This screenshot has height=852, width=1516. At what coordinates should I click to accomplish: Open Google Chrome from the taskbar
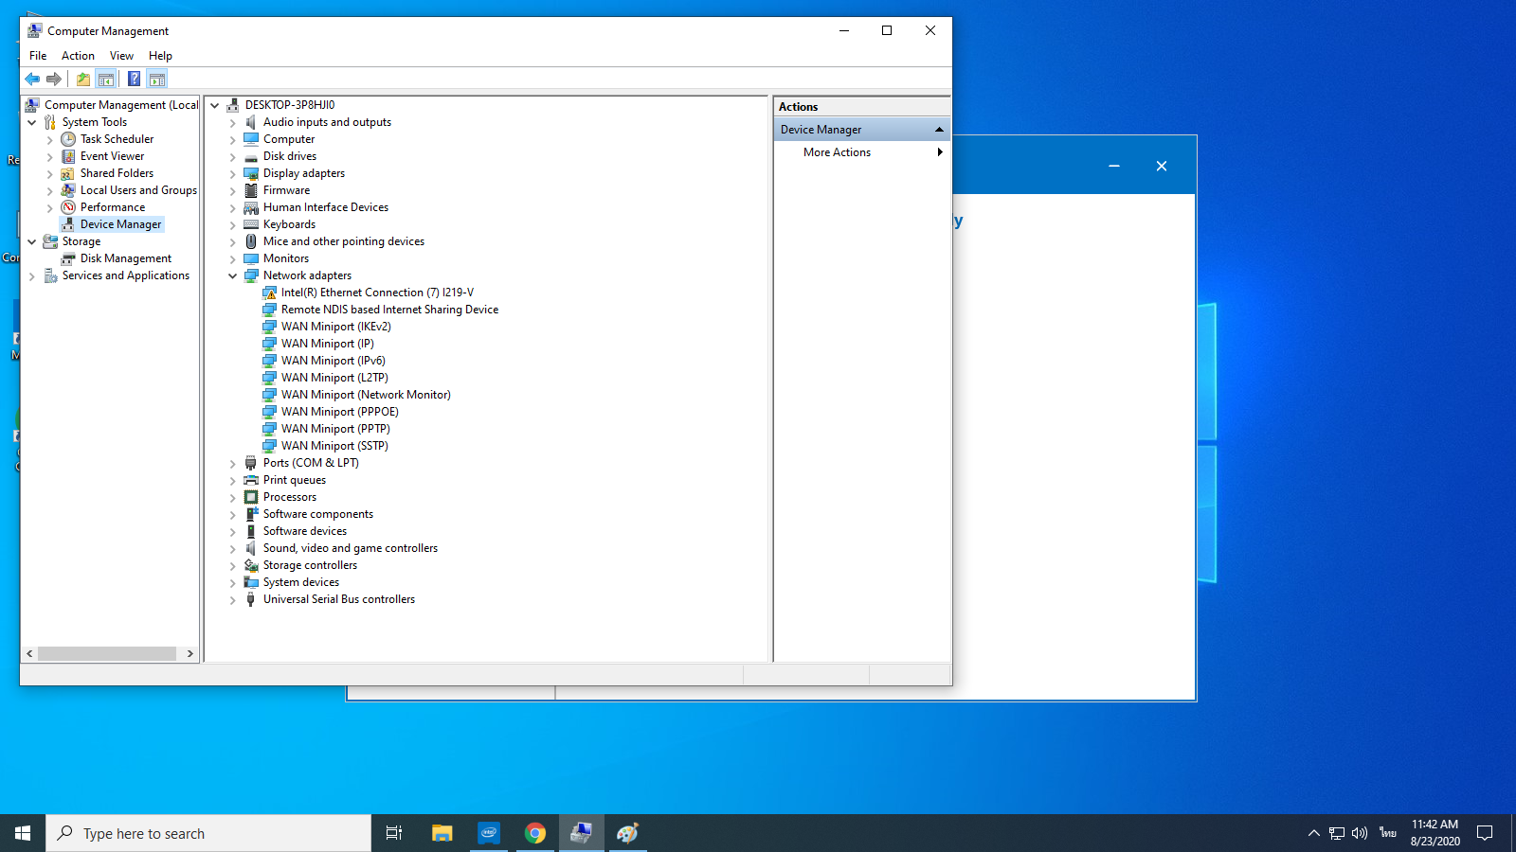coord(535,833)
